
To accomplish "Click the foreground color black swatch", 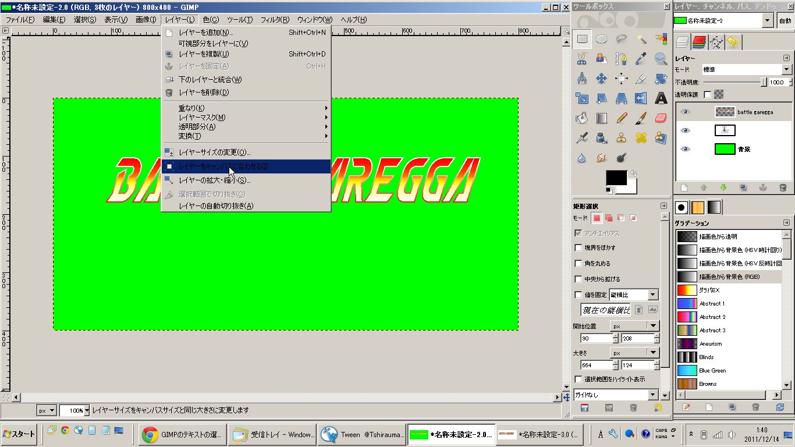I will 616,178.
